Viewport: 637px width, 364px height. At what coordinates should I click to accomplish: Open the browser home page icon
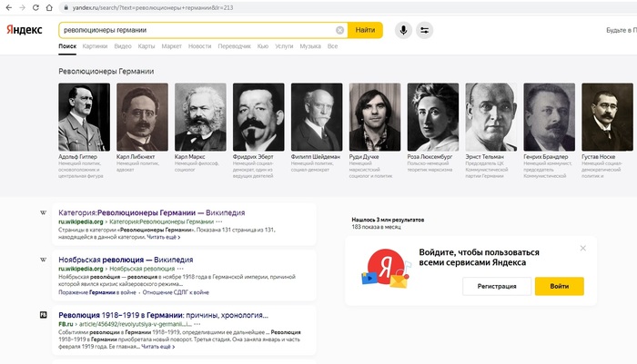(49, 7)
